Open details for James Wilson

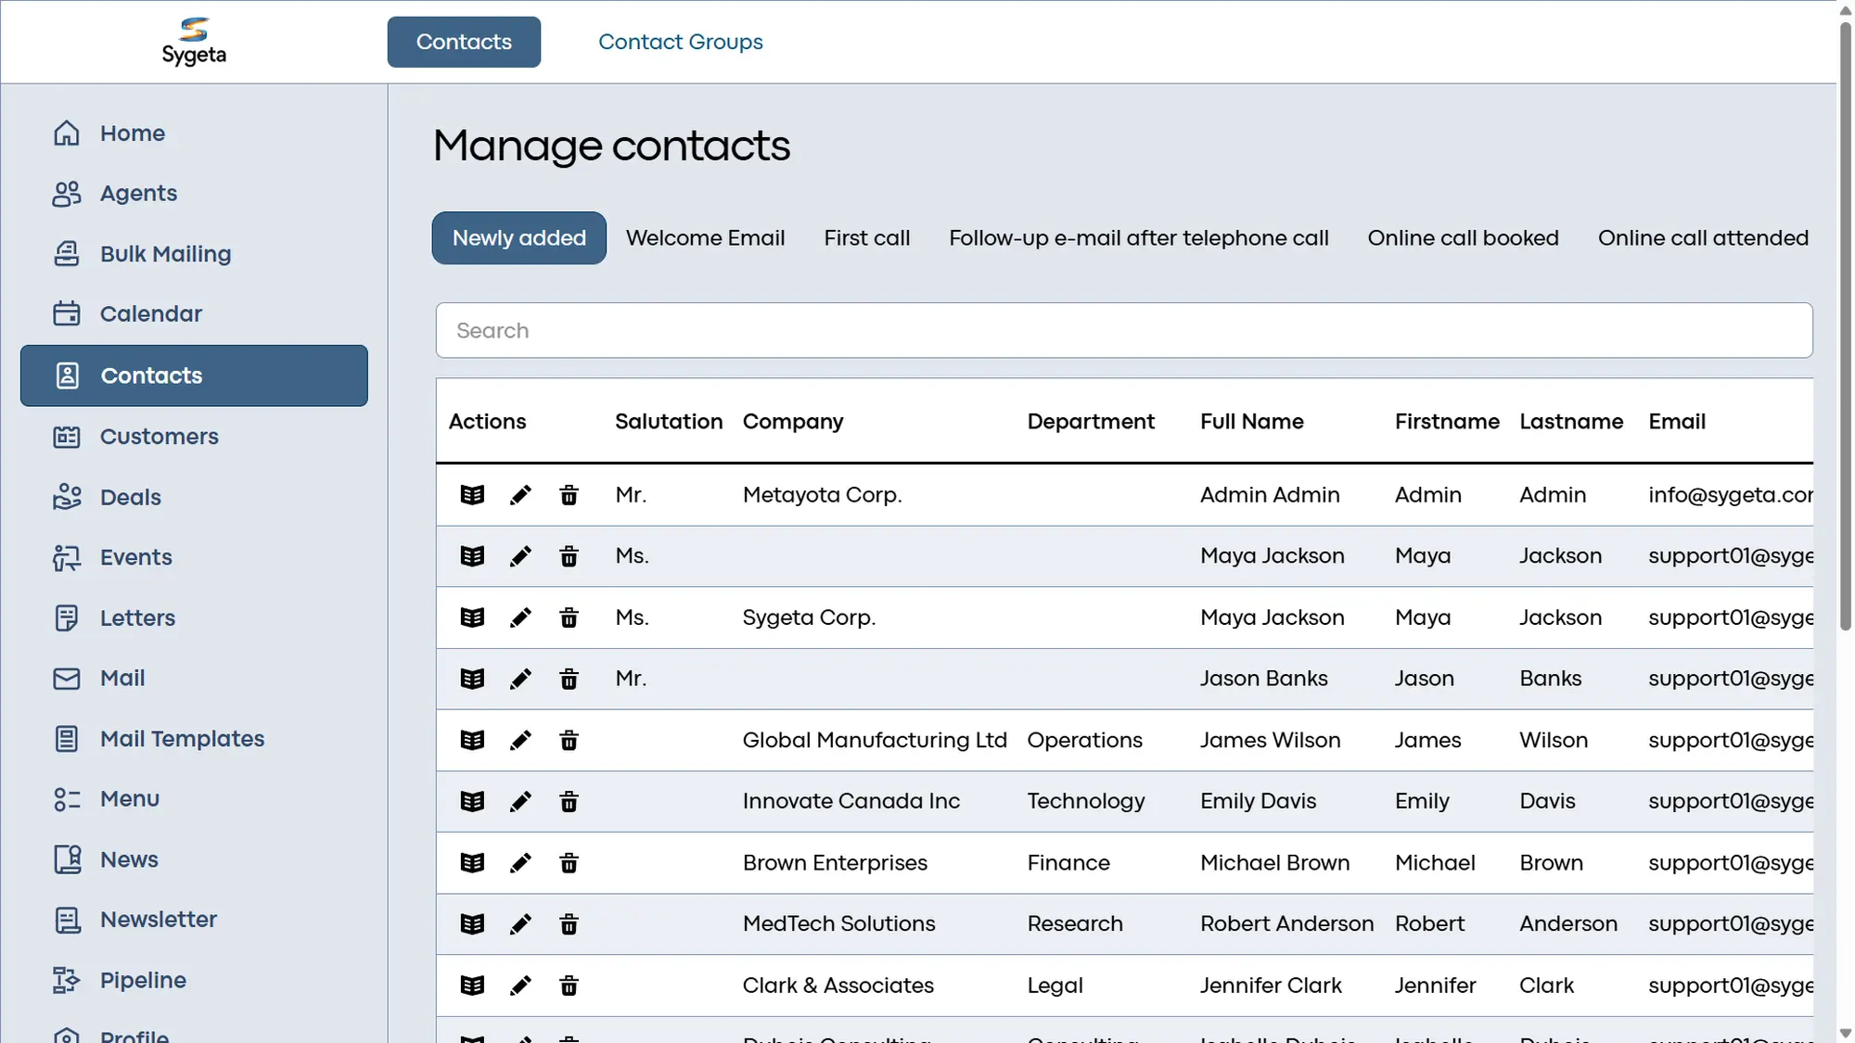pyautogui.click(x=472, y=740)
